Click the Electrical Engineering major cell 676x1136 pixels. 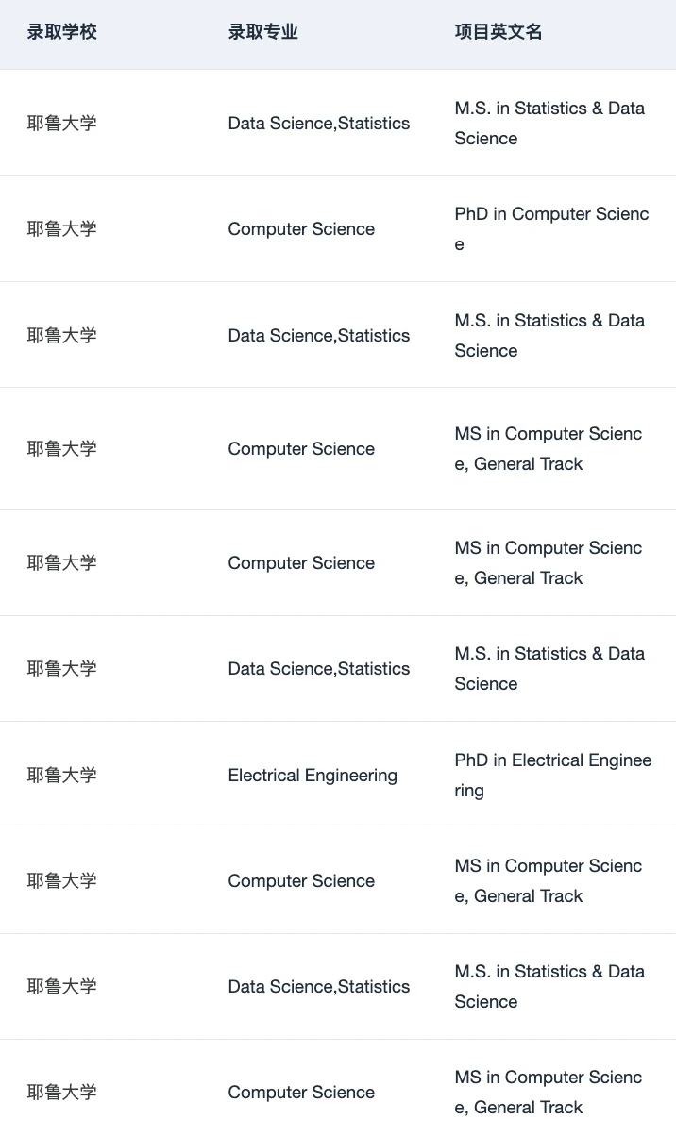point(313,776)
